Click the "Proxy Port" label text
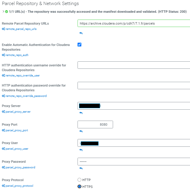Viewport: 190px width, 190px height. click(x=9, y=124)
